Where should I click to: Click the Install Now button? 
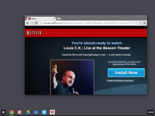126,73
